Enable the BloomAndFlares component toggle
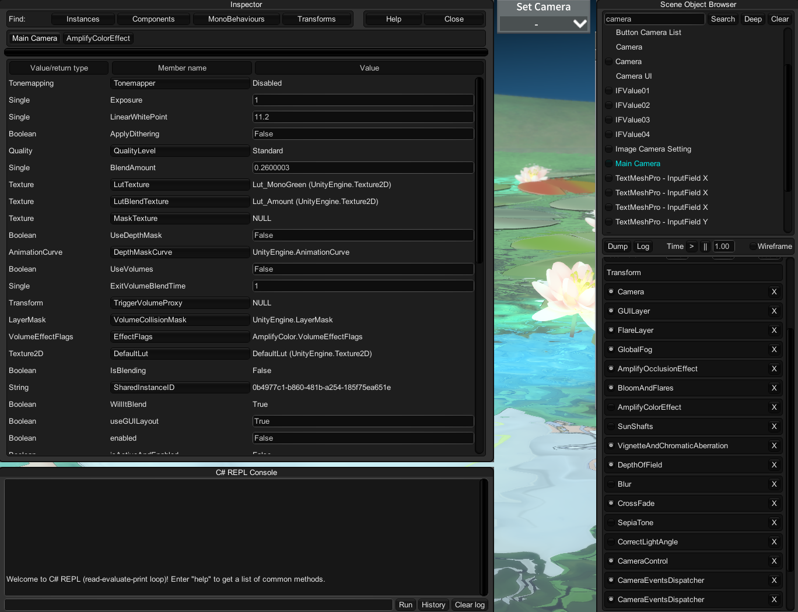The width and height of the screenshot is (798, 612). [611, 388]
